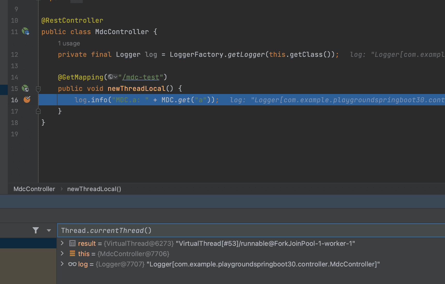Select the Logger@7707 value in variables
The image size is (445, 284).
(x=120, y=264)
